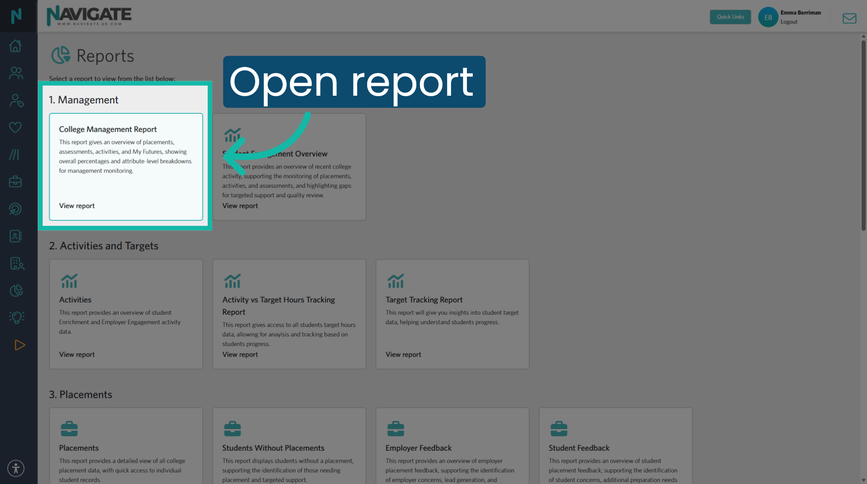Click the EB profile avatar
The height and width of the screenshot is (484, 867).
coord(768,17)
